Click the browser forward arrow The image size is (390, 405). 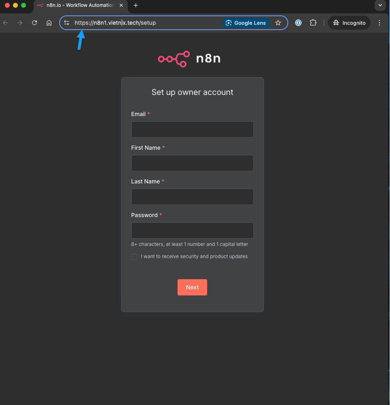[x=19, y=23]
